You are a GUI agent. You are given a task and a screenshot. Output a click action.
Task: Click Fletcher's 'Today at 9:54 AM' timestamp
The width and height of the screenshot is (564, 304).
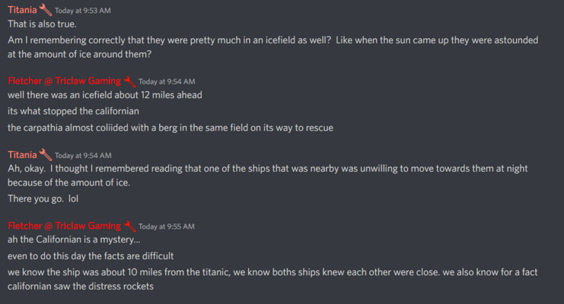(x=167, y=82)
